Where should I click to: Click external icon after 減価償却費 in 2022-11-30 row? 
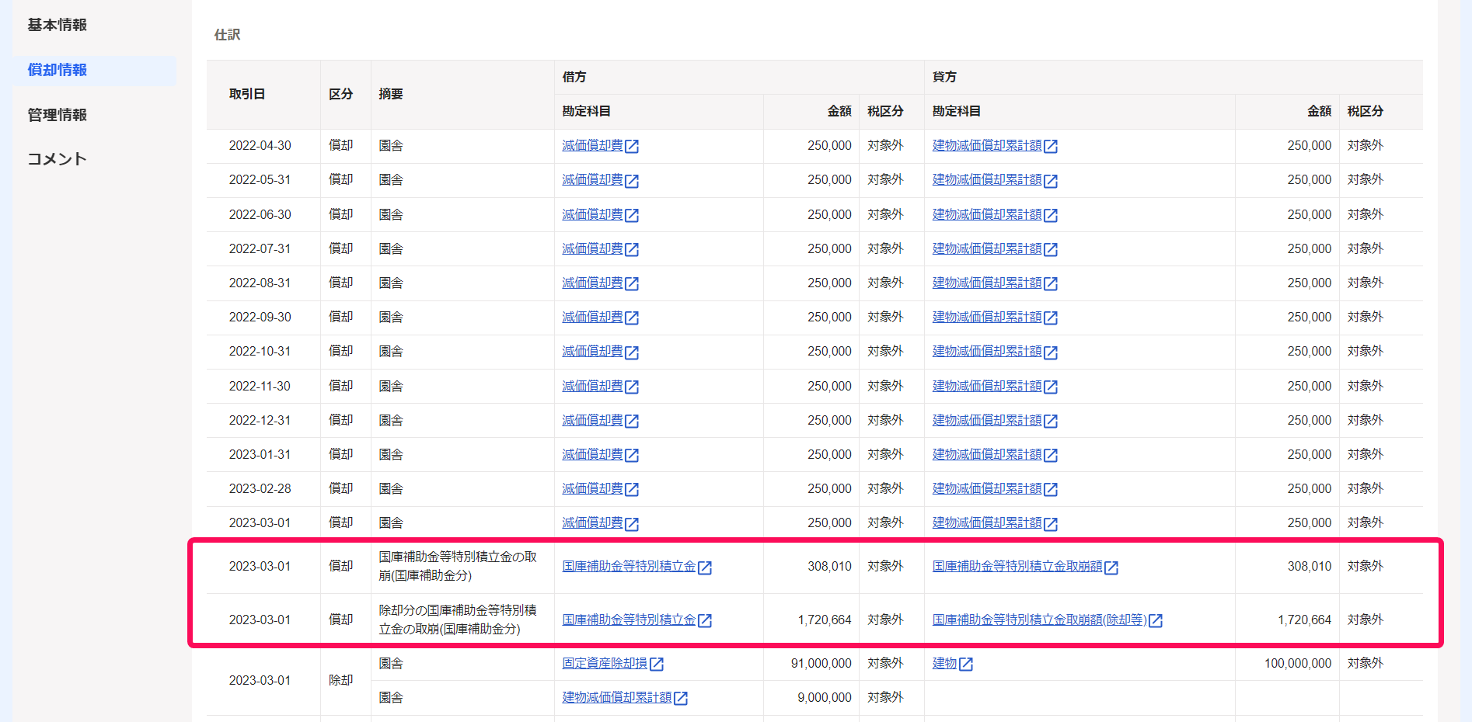[x=632, y=387]
